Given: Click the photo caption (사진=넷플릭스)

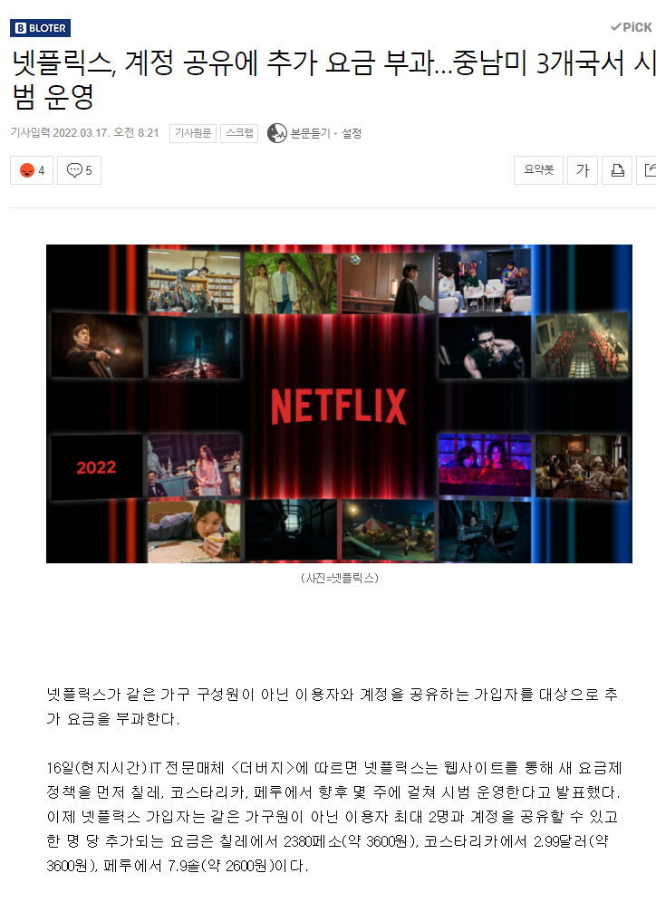Looking at the screenshot, I should [x=340, y=578].
